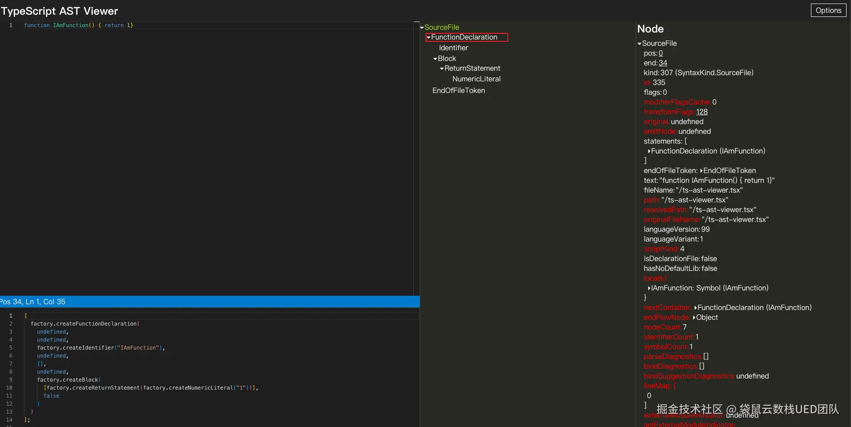Viewport: 851px width, 427px height.
Task: Expand the endFlowNode Object property
Action: click(694, 318)
